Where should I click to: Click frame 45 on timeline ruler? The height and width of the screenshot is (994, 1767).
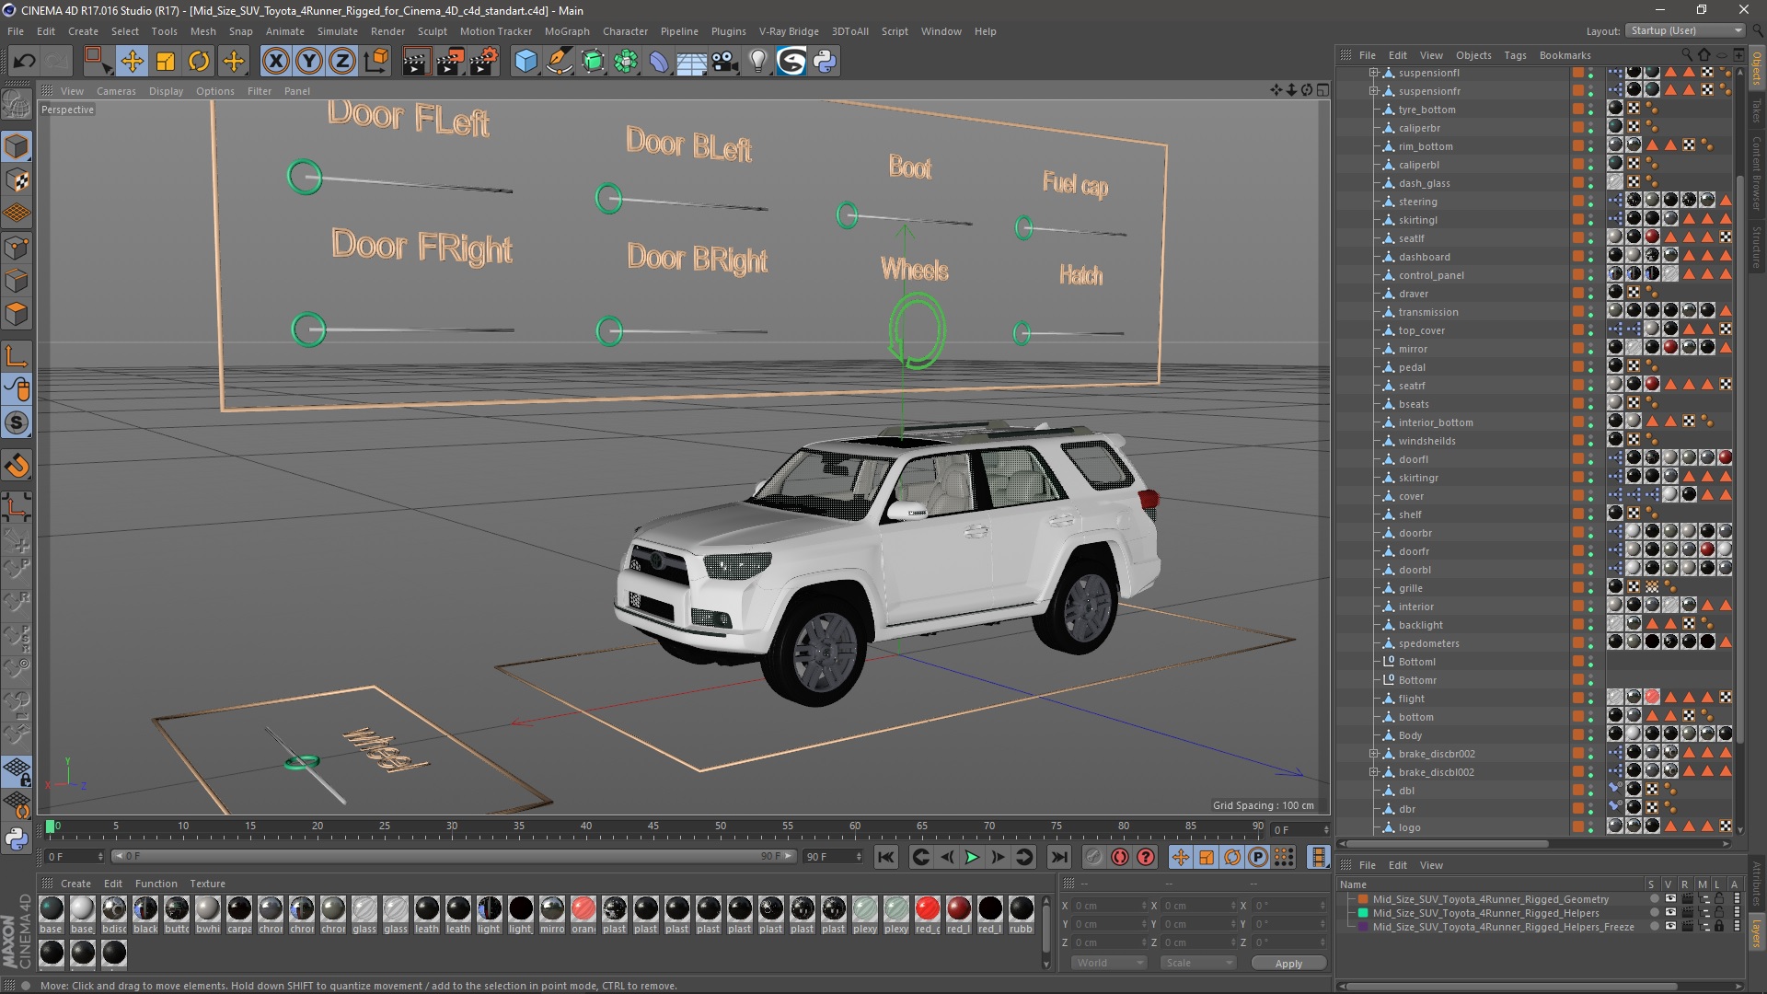pyautogui.click(x=653, y=826)
